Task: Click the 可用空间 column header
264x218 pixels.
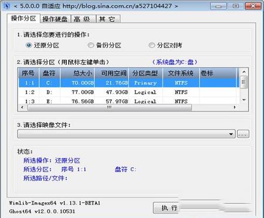Action: (111, 73)
